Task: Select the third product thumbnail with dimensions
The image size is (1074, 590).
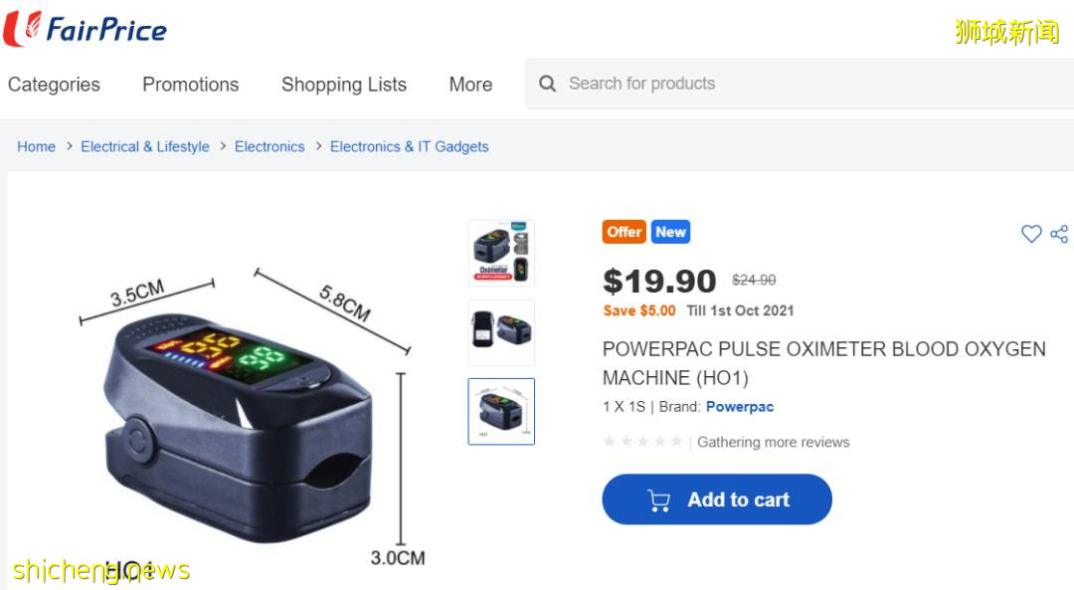Action: (501, 411)
